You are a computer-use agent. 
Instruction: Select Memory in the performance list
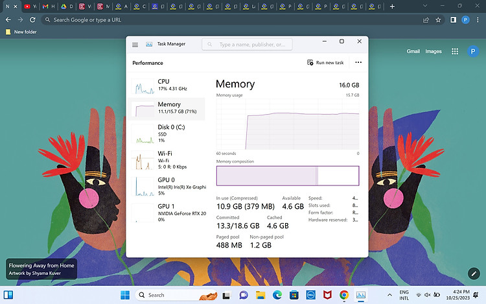(x=167, y=109)
